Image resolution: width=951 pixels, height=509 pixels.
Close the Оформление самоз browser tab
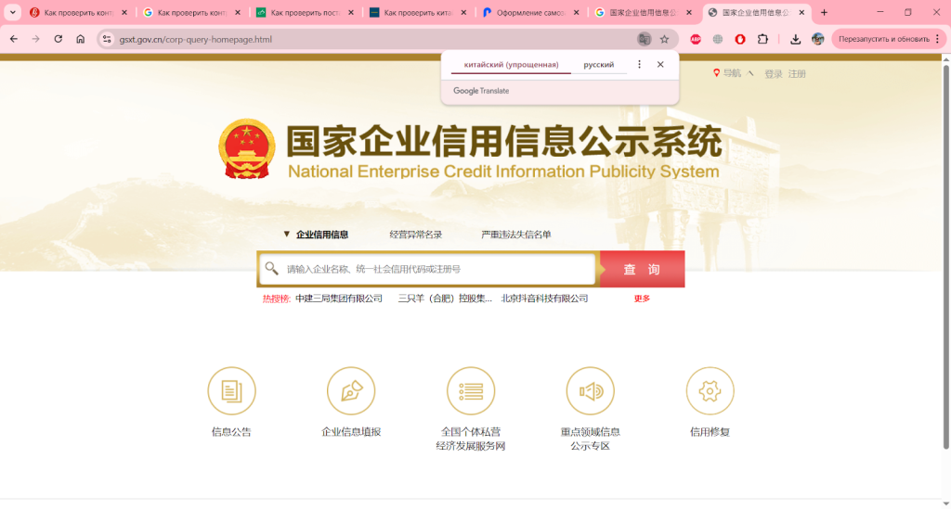(x=576, y=12)
